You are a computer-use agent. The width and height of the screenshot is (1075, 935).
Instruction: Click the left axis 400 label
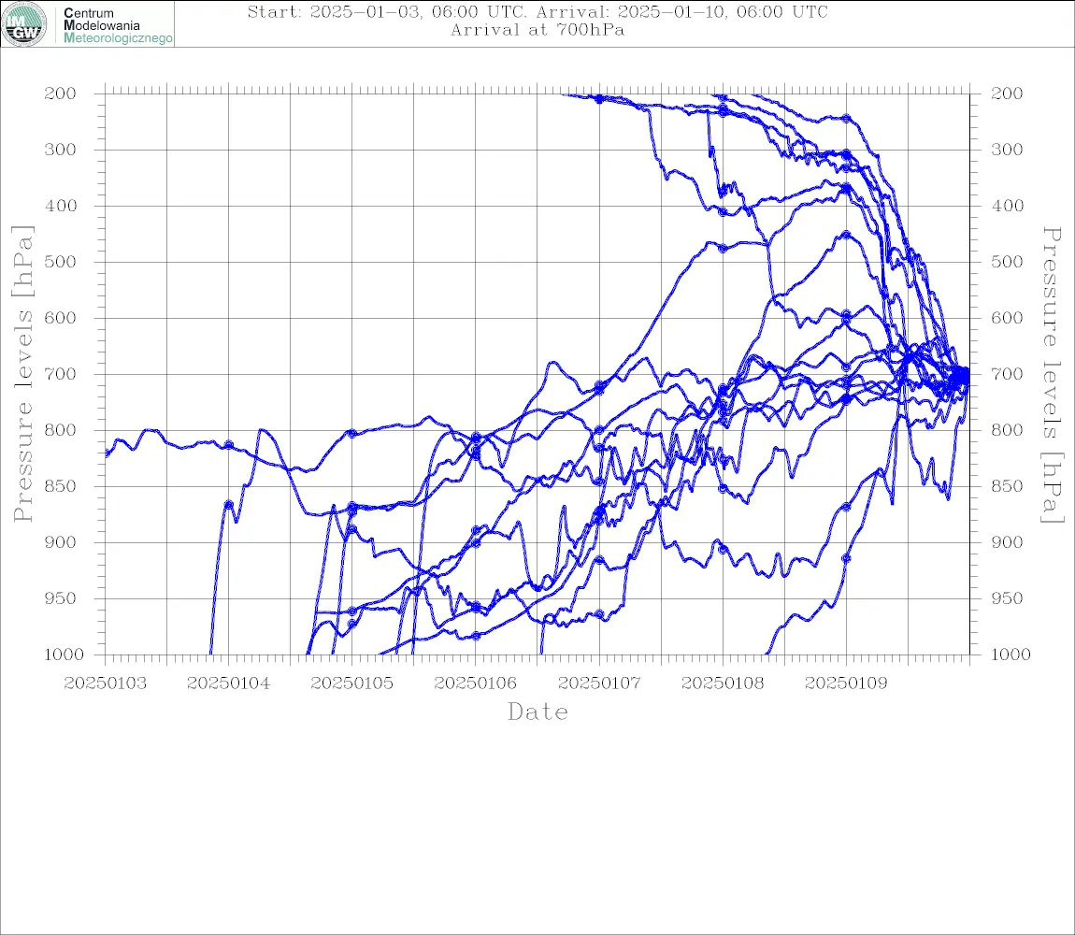click(61, 206)
